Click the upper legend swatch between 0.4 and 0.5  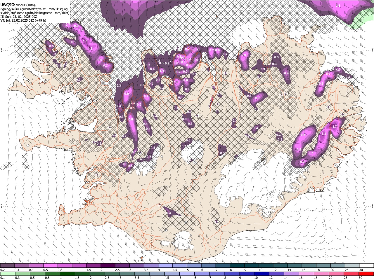(36, 265)
